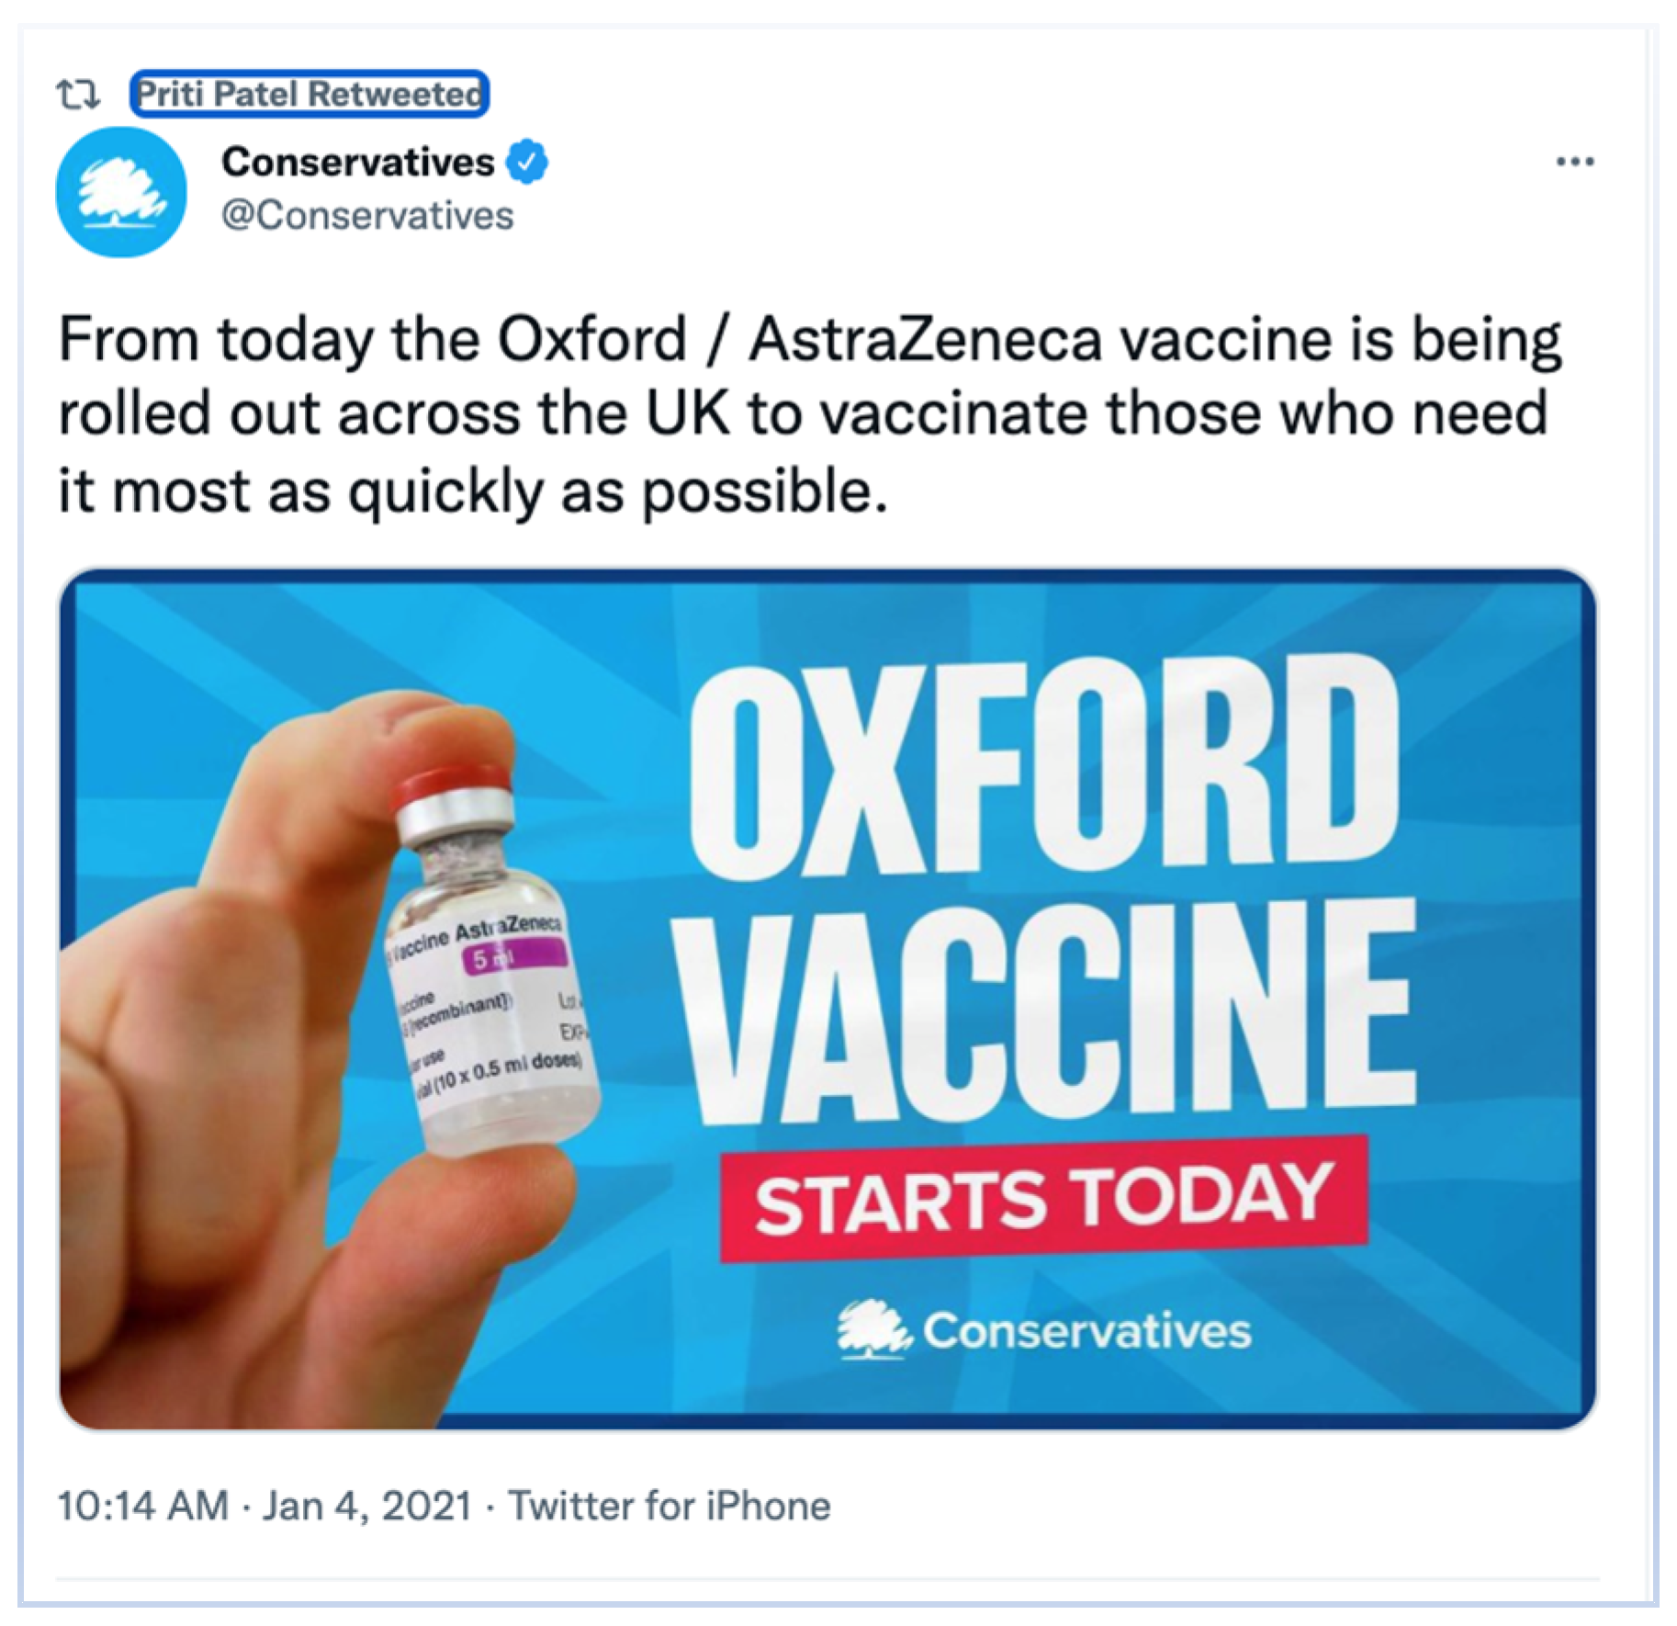Open the 'Priti Patel Retweeted' link

[309, 94]
